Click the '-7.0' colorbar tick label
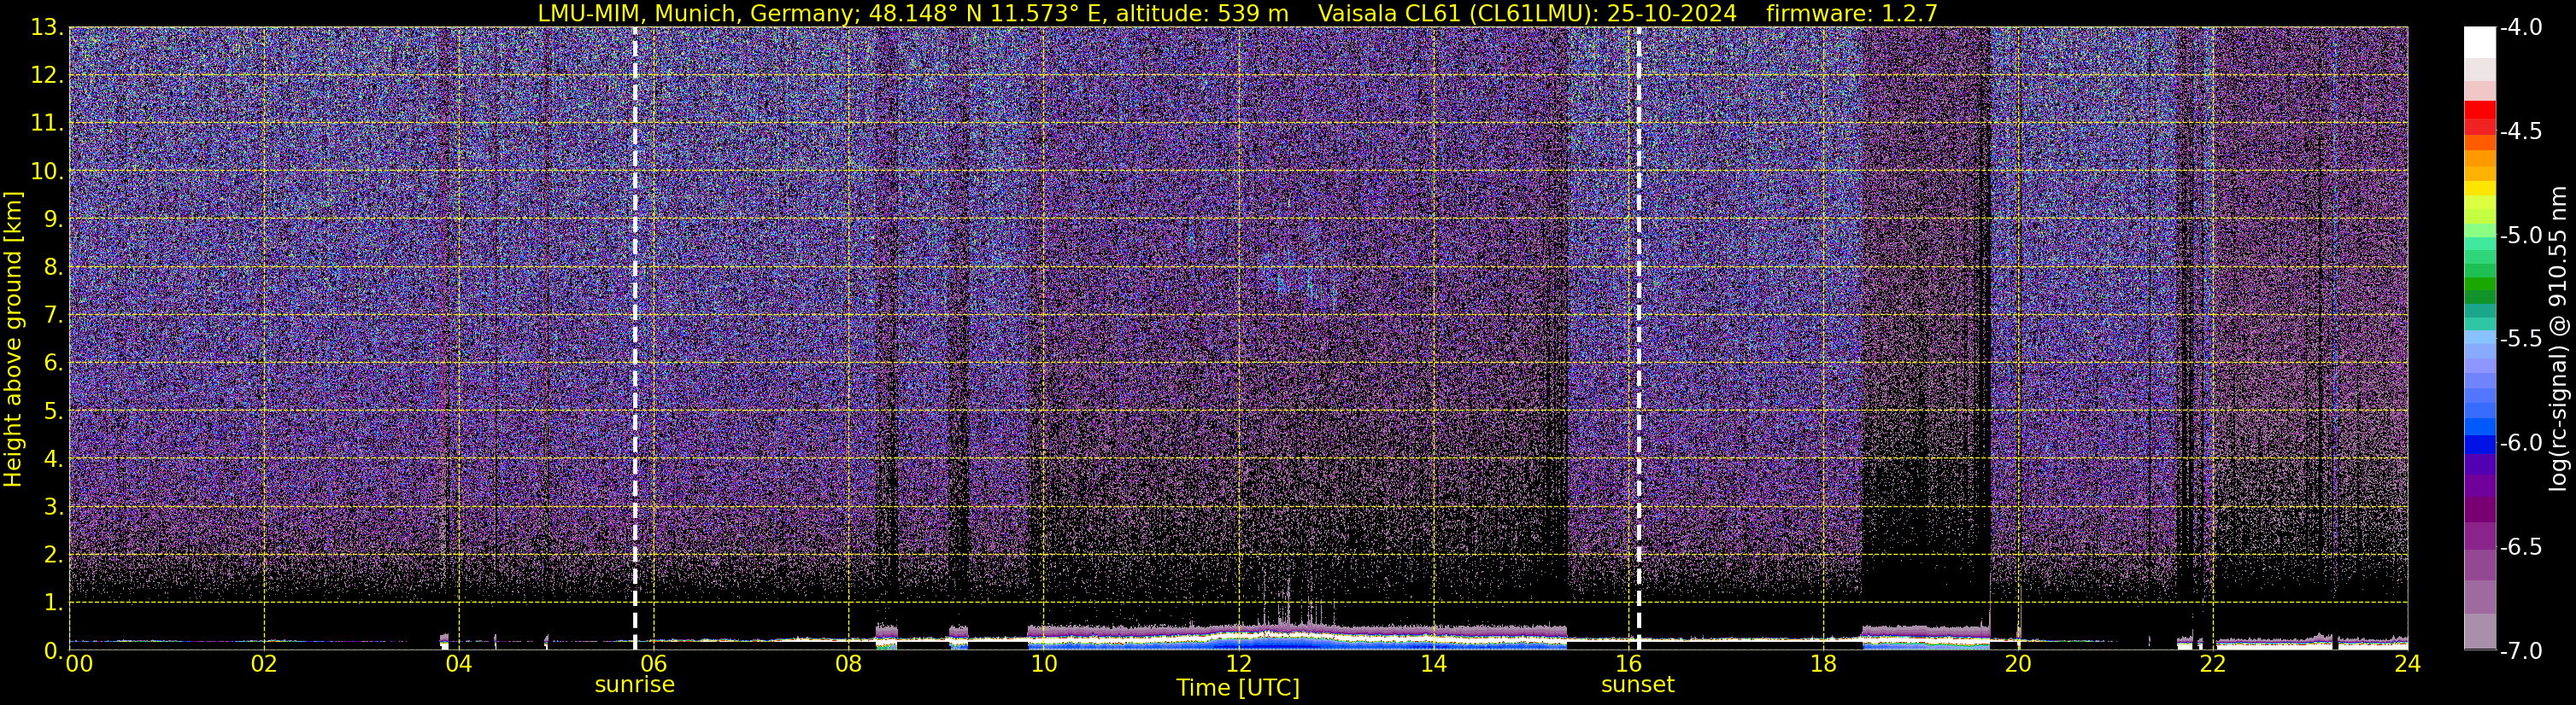 pos(2520,651)
